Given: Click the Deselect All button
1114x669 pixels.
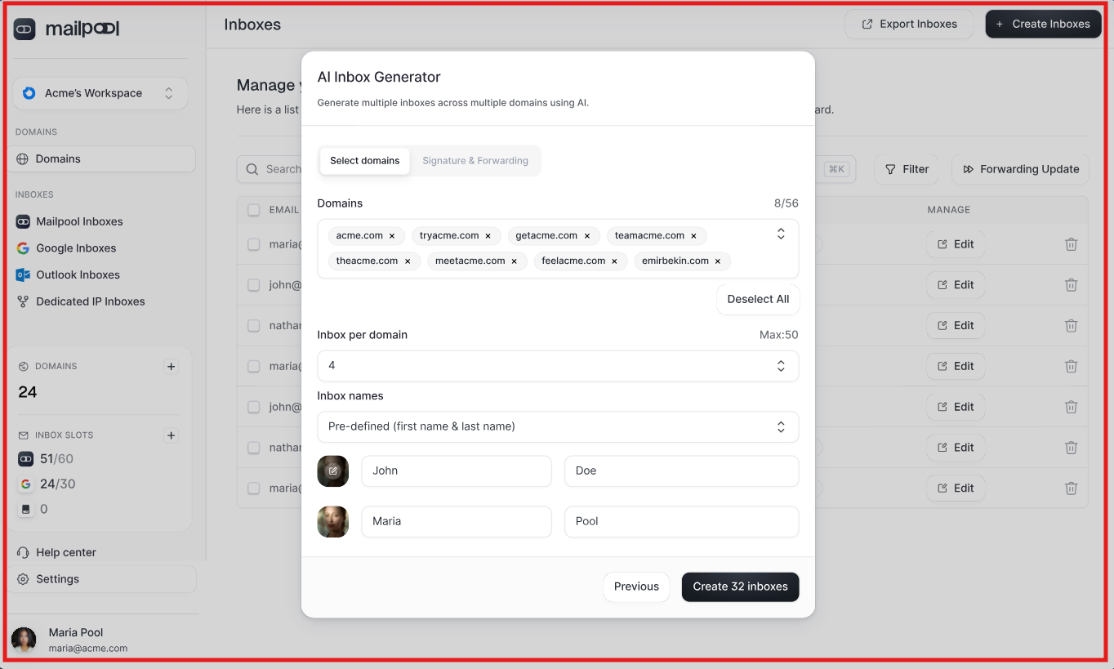Looking at the screenshot, I should (757, 300).
